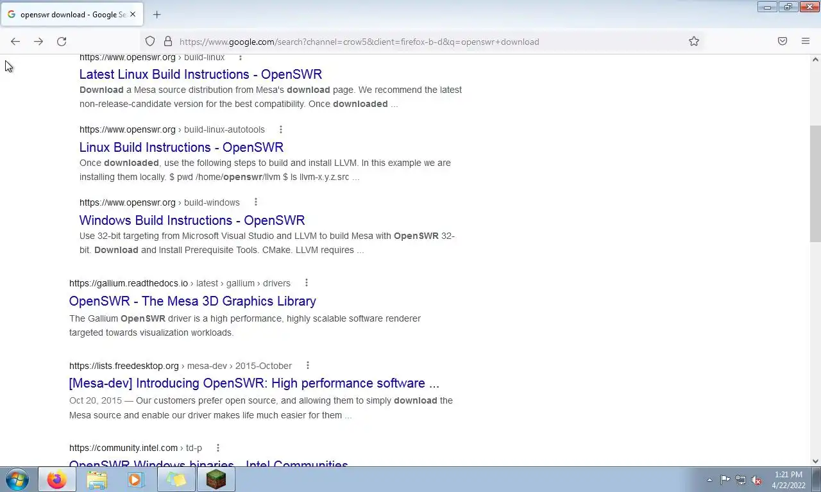Open options for the build-linux result
Screen dimensions: 821x492
point(241,58)
